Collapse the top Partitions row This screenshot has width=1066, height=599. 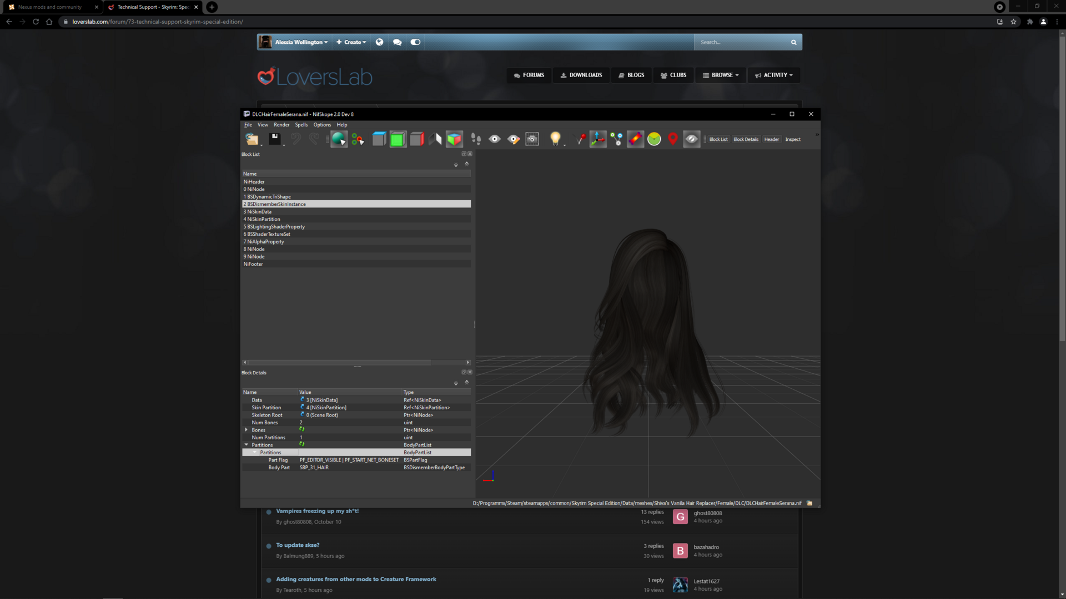point(247,445)
